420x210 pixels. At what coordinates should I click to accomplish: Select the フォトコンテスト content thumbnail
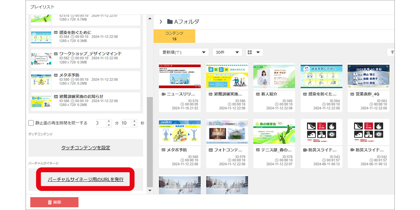pyautogui.click(x=227, y=132)
